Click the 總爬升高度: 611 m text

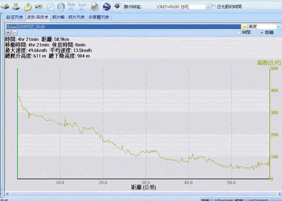coord(26,56)
